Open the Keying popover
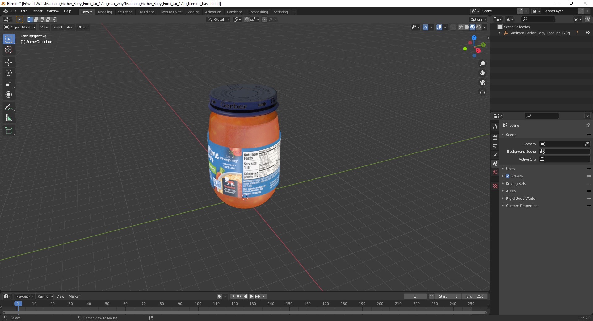Image resolution: width=593 pixels, height=321 pixels. [x=45, y=296]
